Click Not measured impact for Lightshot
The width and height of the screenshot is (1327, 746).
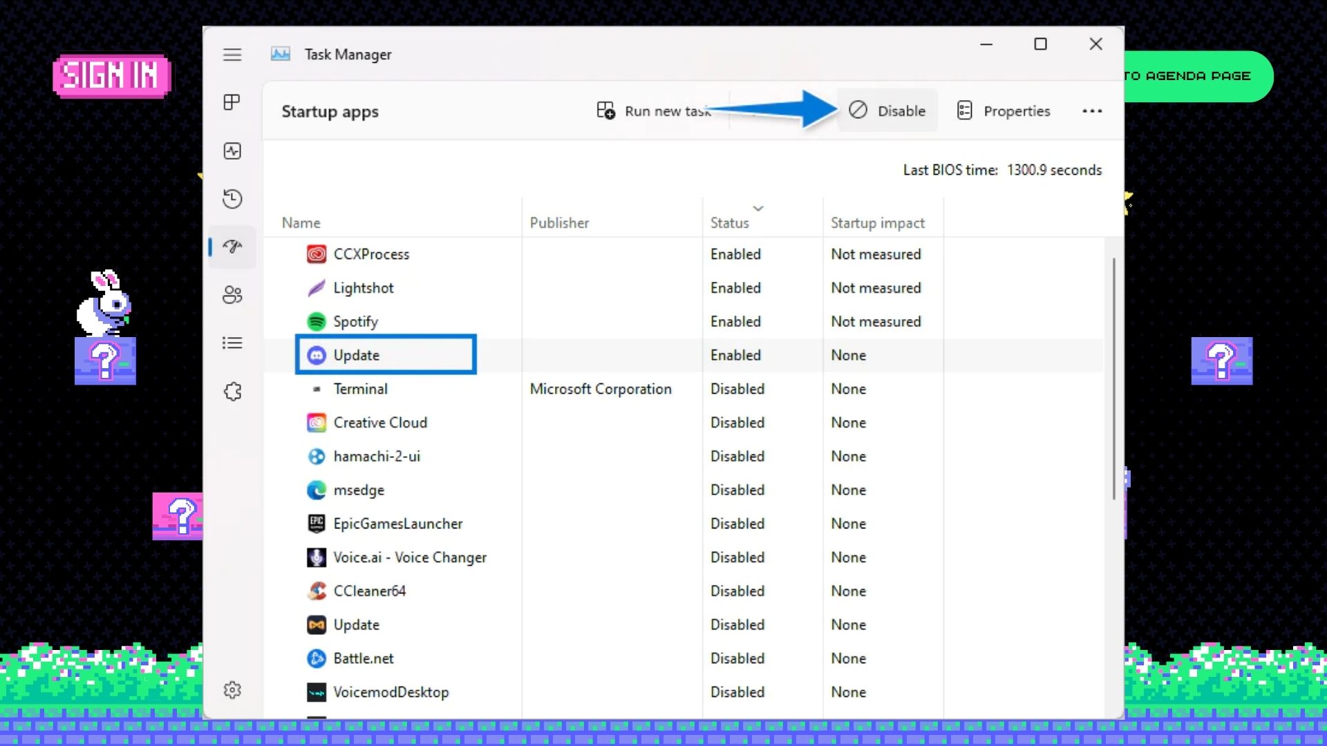pos(876,288)
